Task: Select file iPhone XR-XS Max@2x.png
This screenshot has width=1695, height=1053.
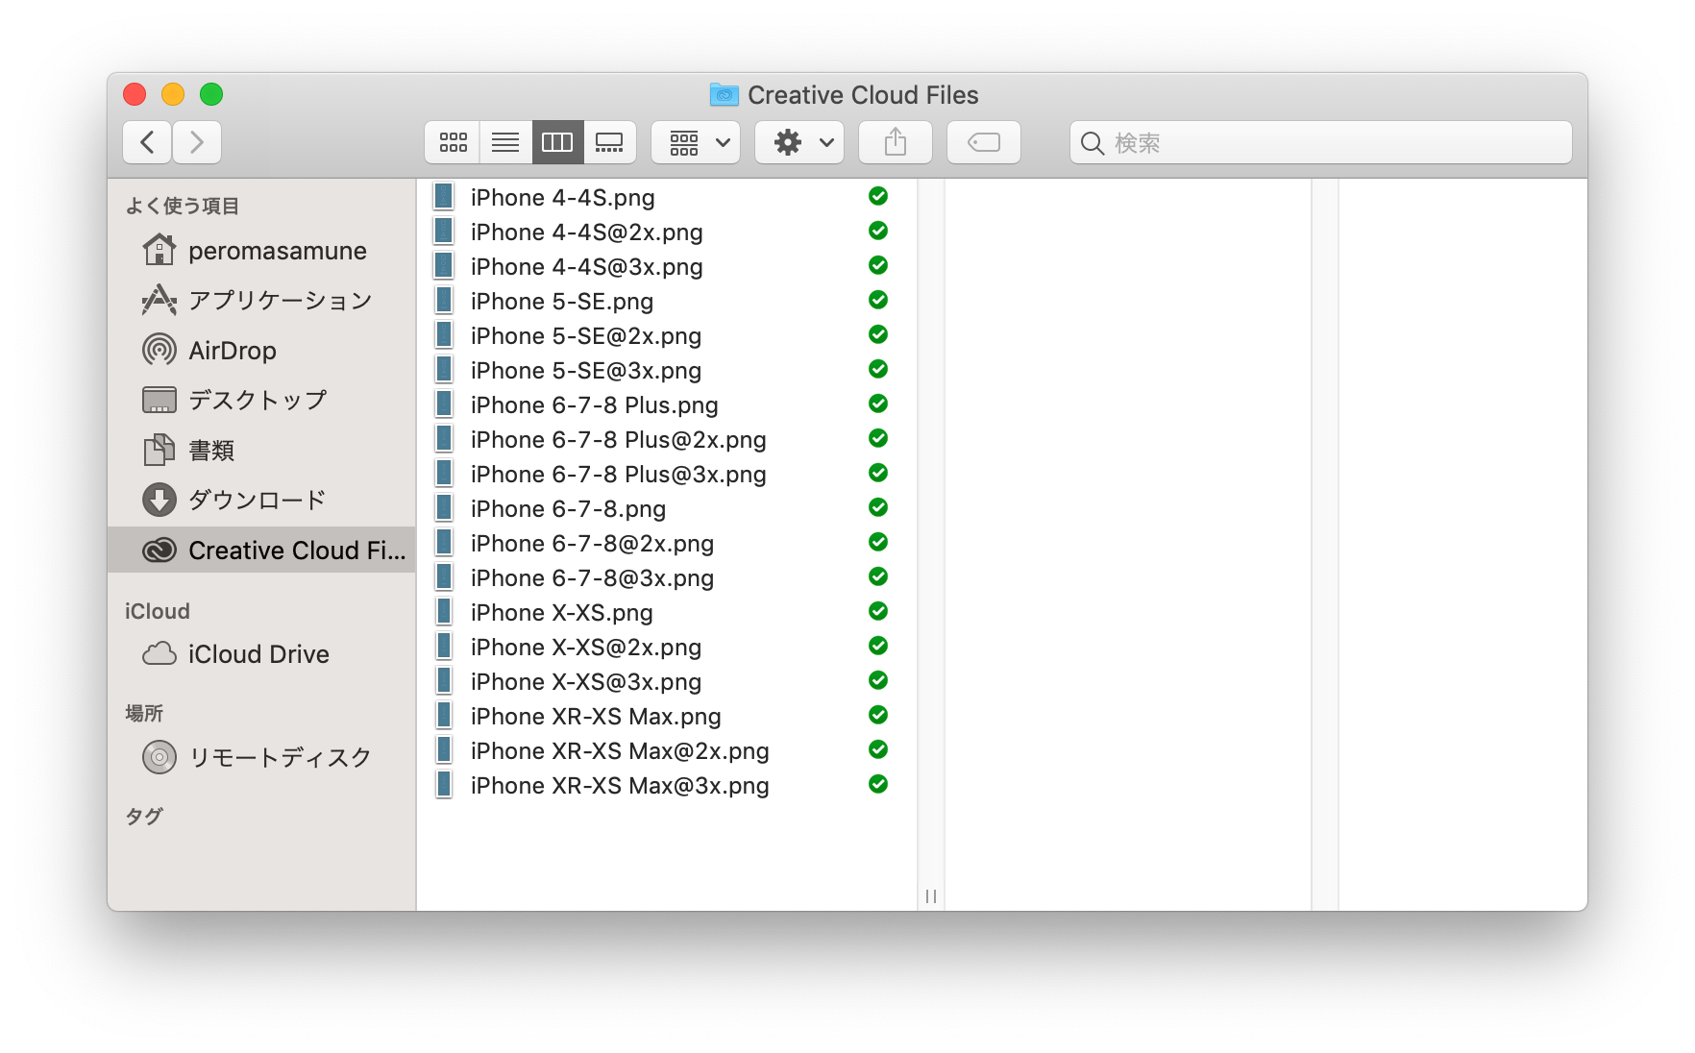Action: pyautogui.click(x=668, y=750)
